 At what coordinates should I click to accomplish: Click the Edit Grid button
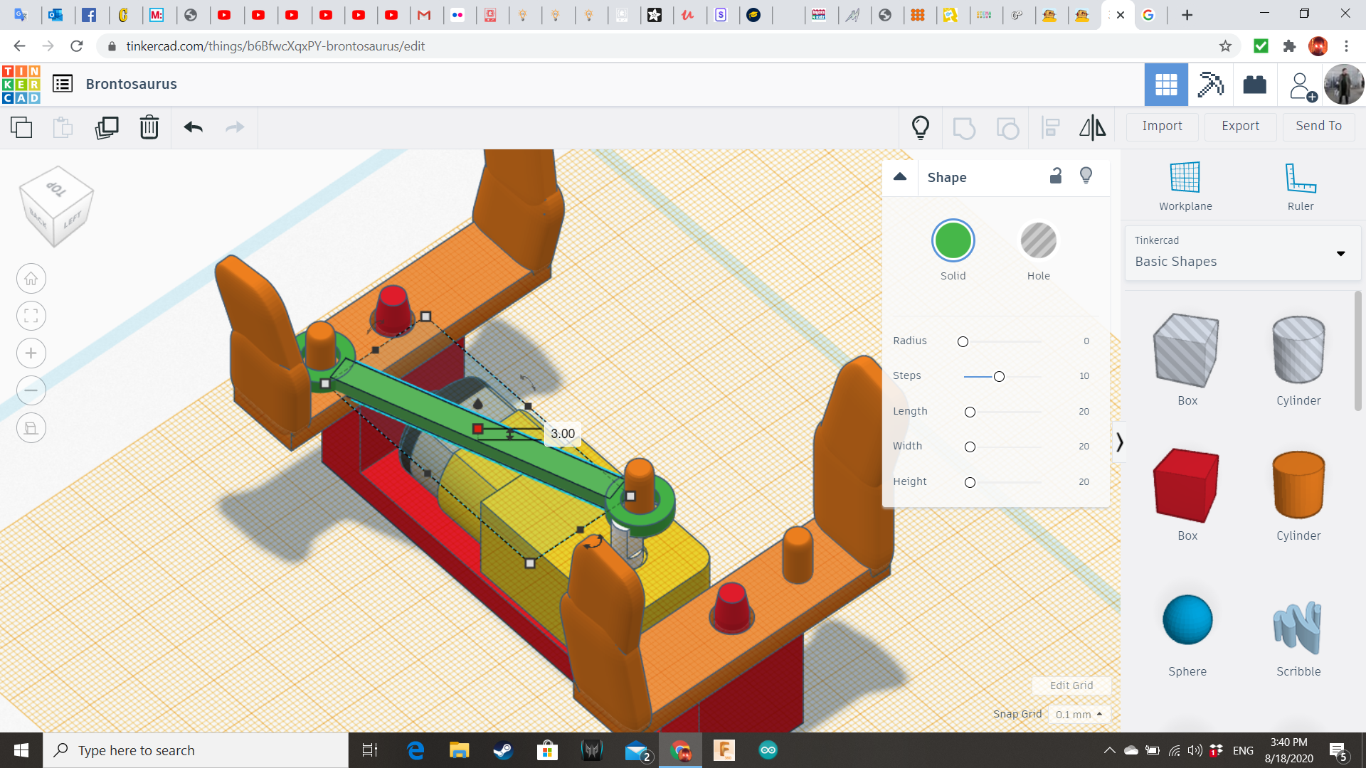[1071, 685]
